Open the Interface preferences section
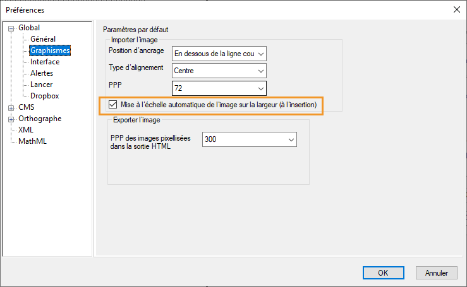This screenshot has width=467, height=287. (x=45, y=62)
